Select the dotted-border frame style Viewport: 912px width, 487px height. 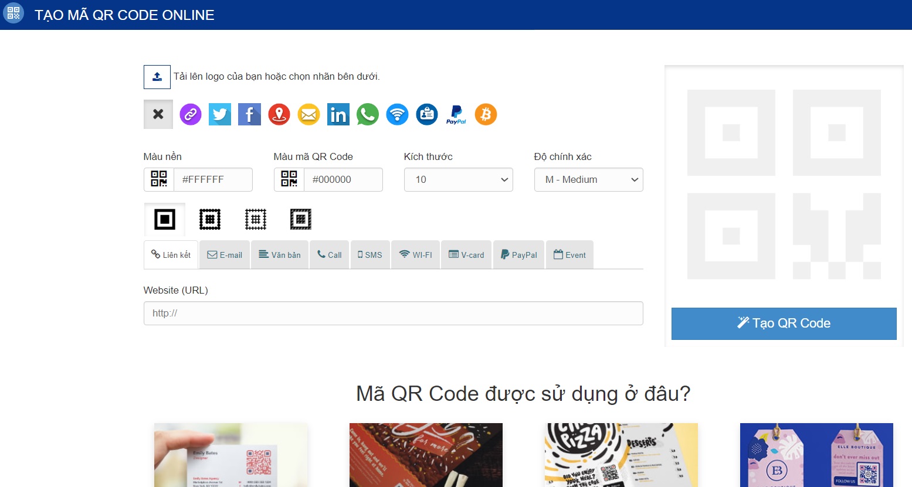coord(256,219)
